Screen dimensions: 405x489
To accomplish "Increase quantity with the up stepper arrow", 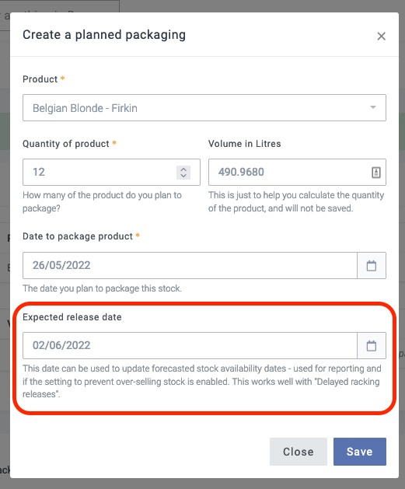I will point(183,169).
